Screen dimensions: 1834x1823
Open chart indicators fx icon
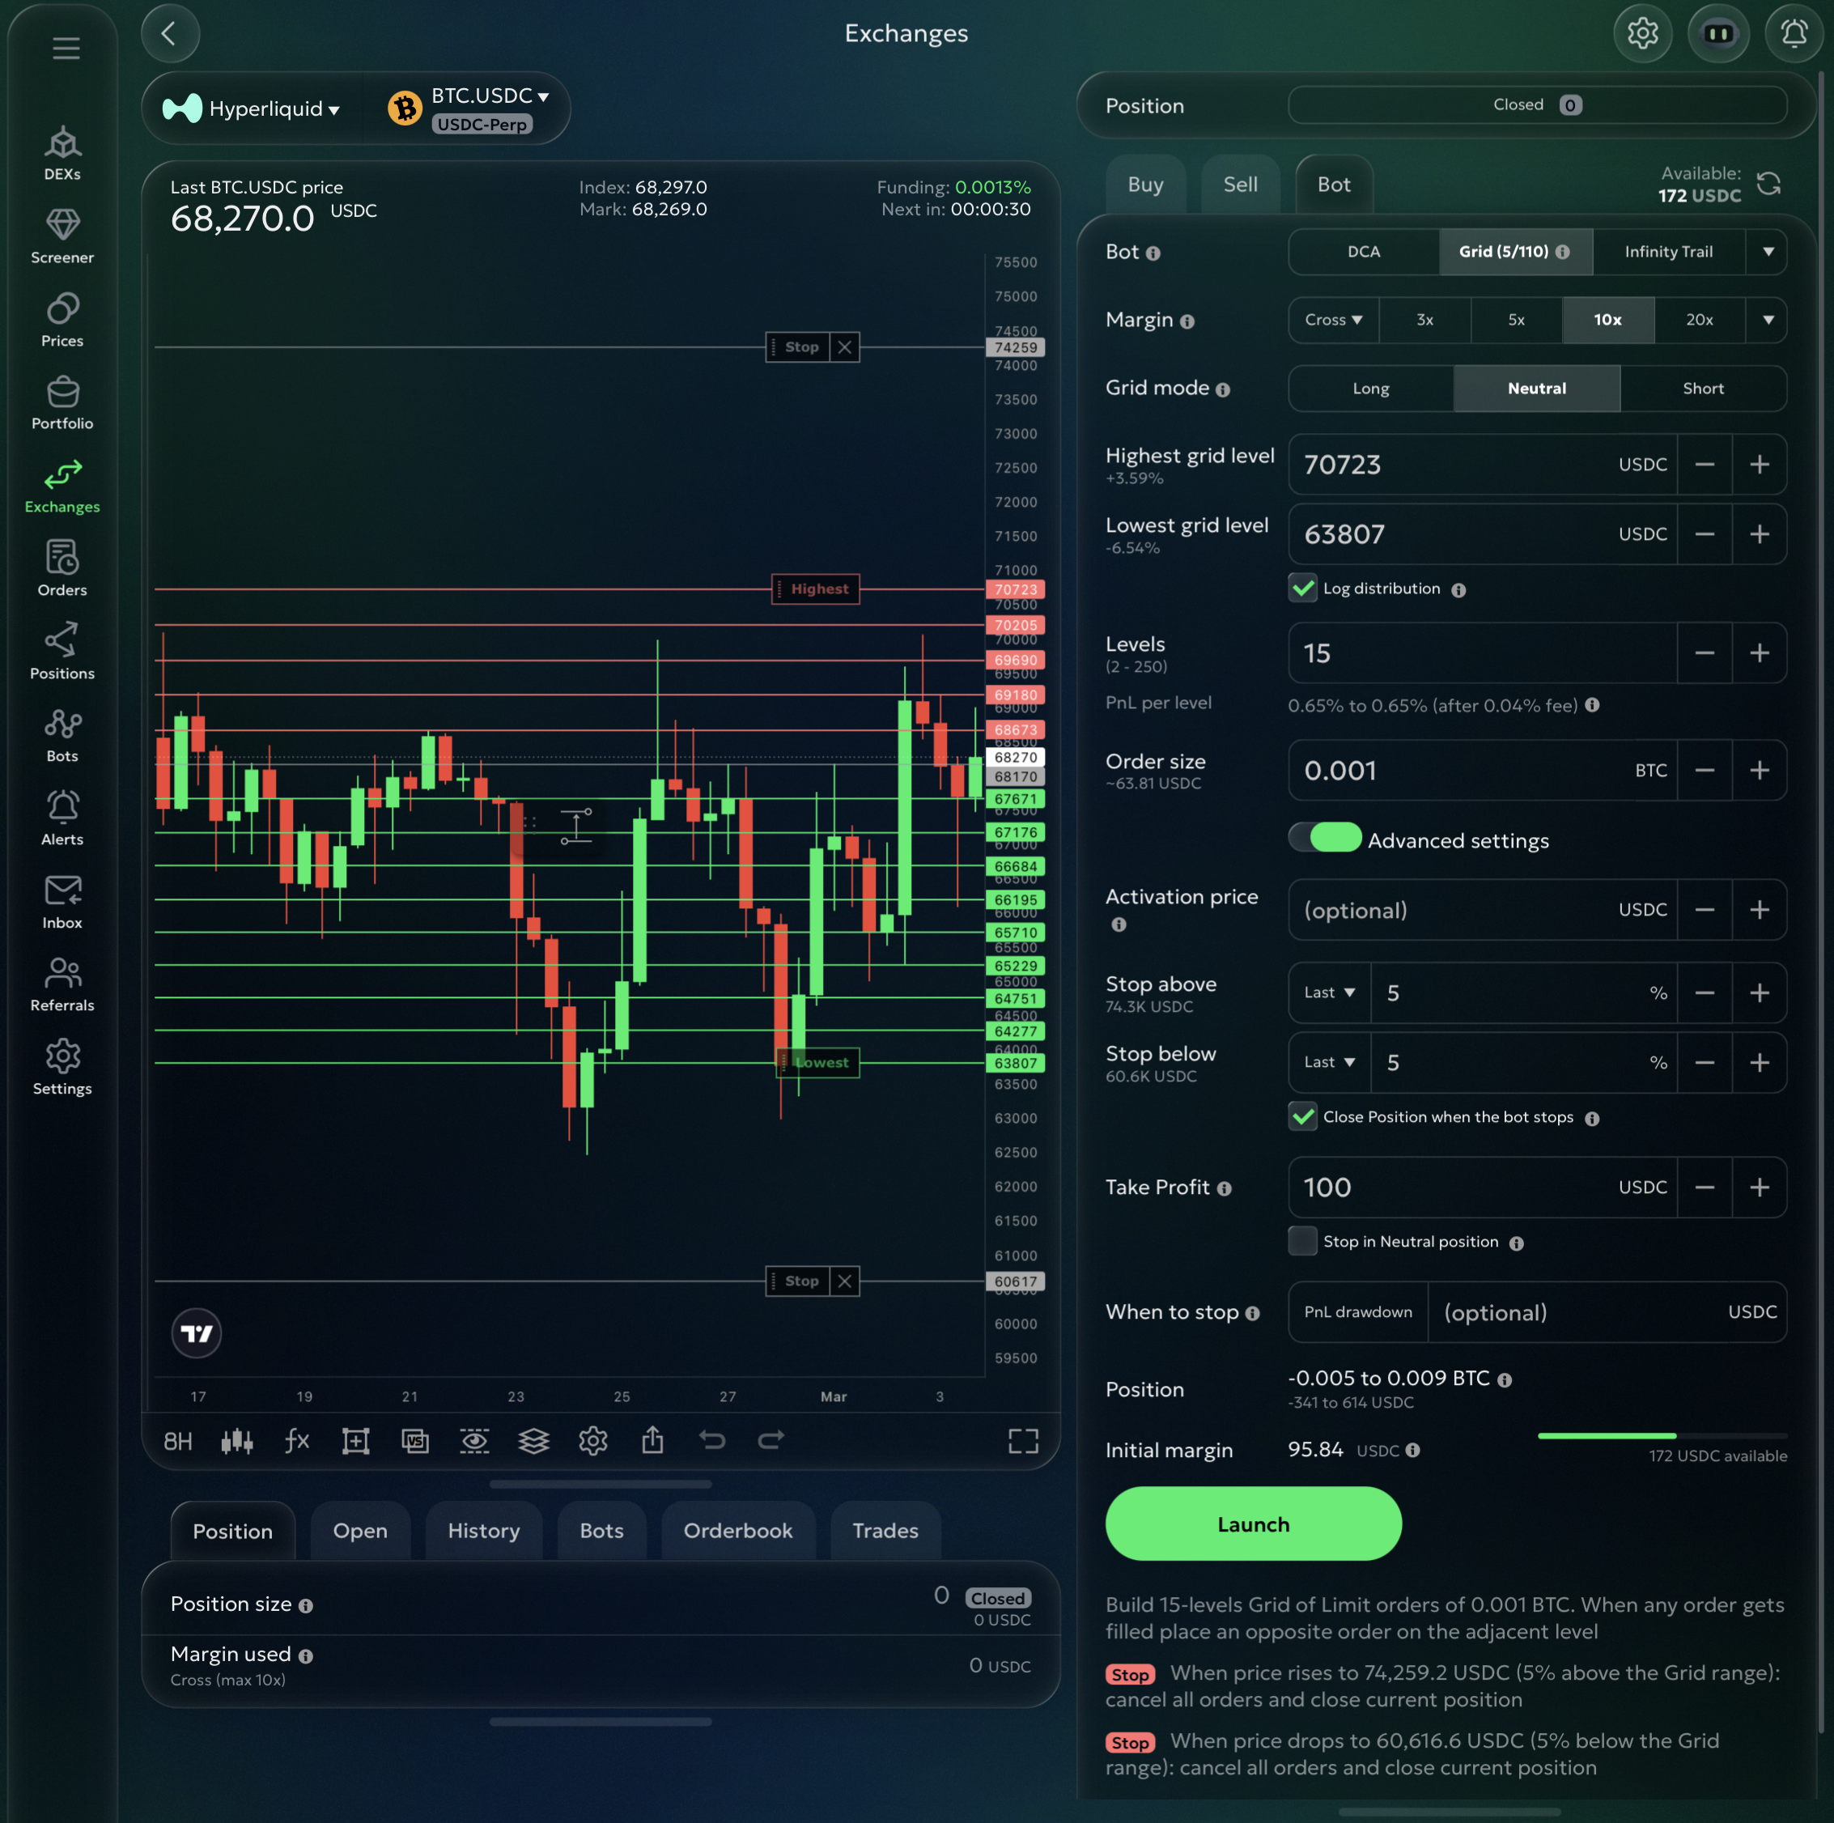pyautogui.click(x=296, y=1440)
